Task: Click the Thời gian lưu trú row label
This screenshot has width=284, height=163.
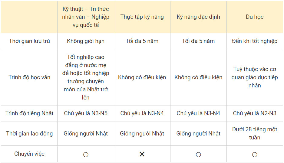Action: [29, 41]
